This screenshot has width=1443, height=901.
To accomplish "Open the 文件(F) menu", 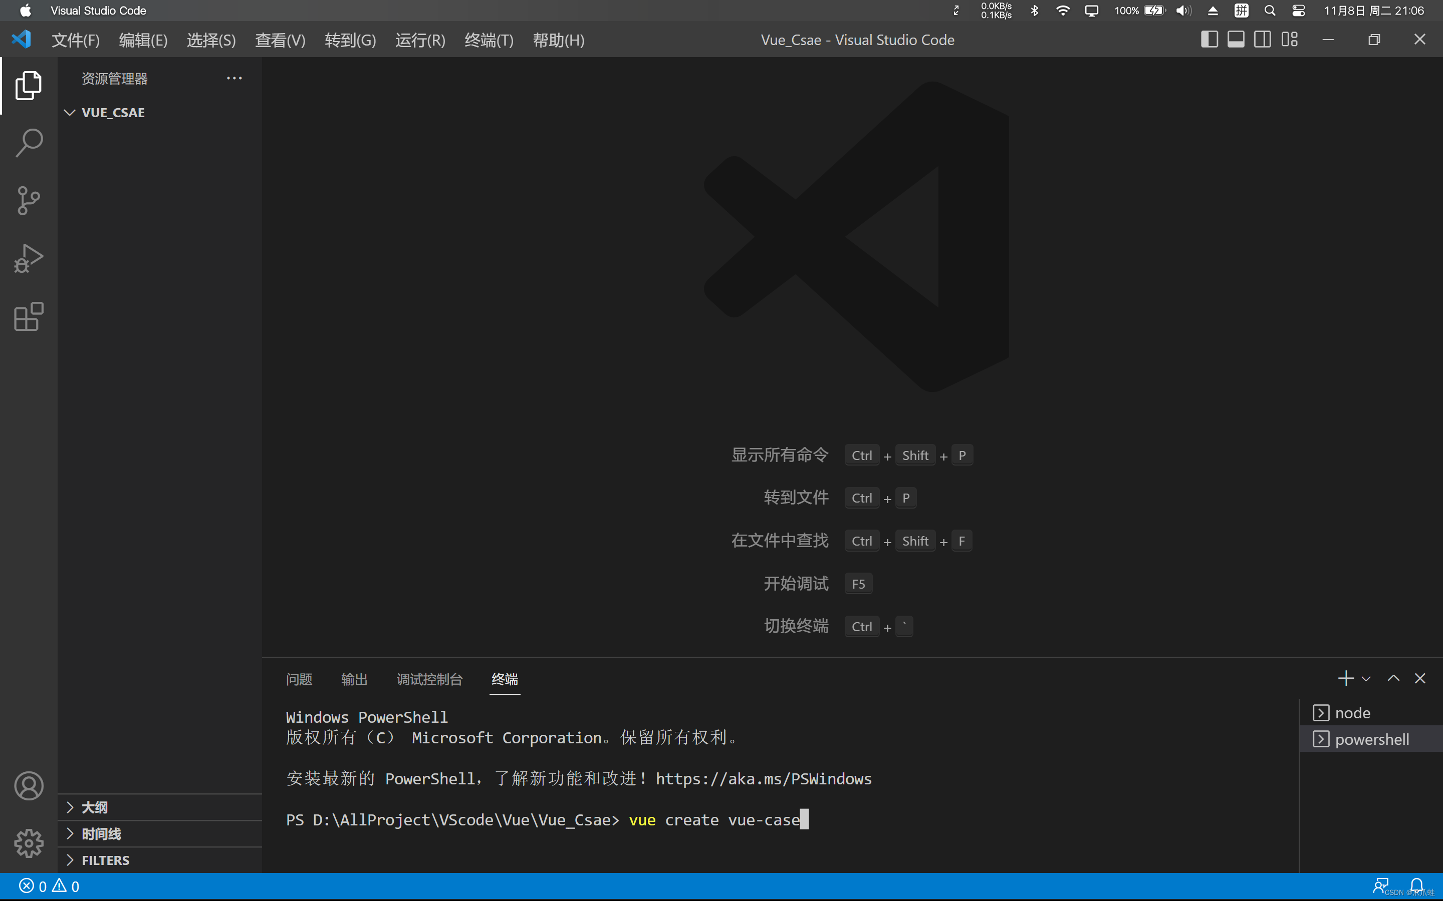I will click(75, 40).
